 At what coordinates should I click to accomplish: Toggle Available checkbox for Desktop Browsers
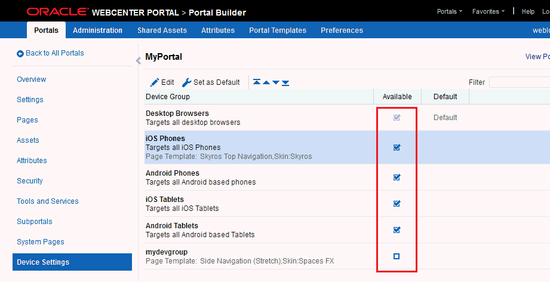click(397, 118)
